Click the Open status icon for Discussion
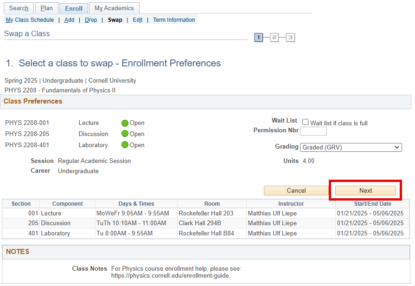This screenshot has width=415, height=286. pyautogui.click(x=125, y=134)
